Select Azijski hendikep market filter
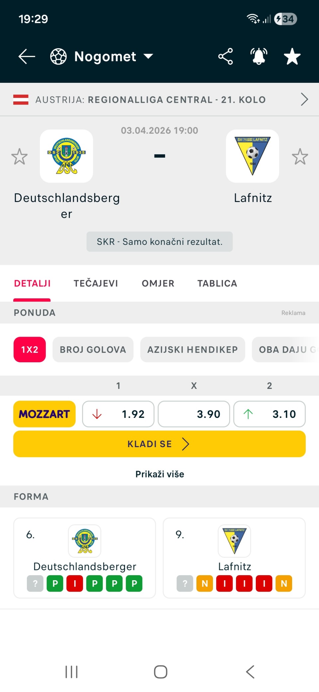 click(192, 350)
